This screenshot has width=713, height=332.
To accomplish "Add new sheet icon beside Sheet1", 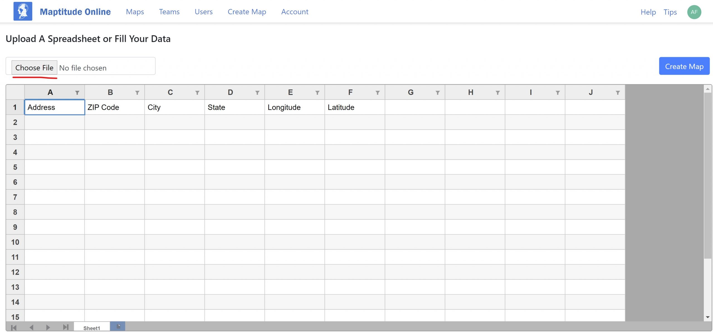I will (118, 326).
